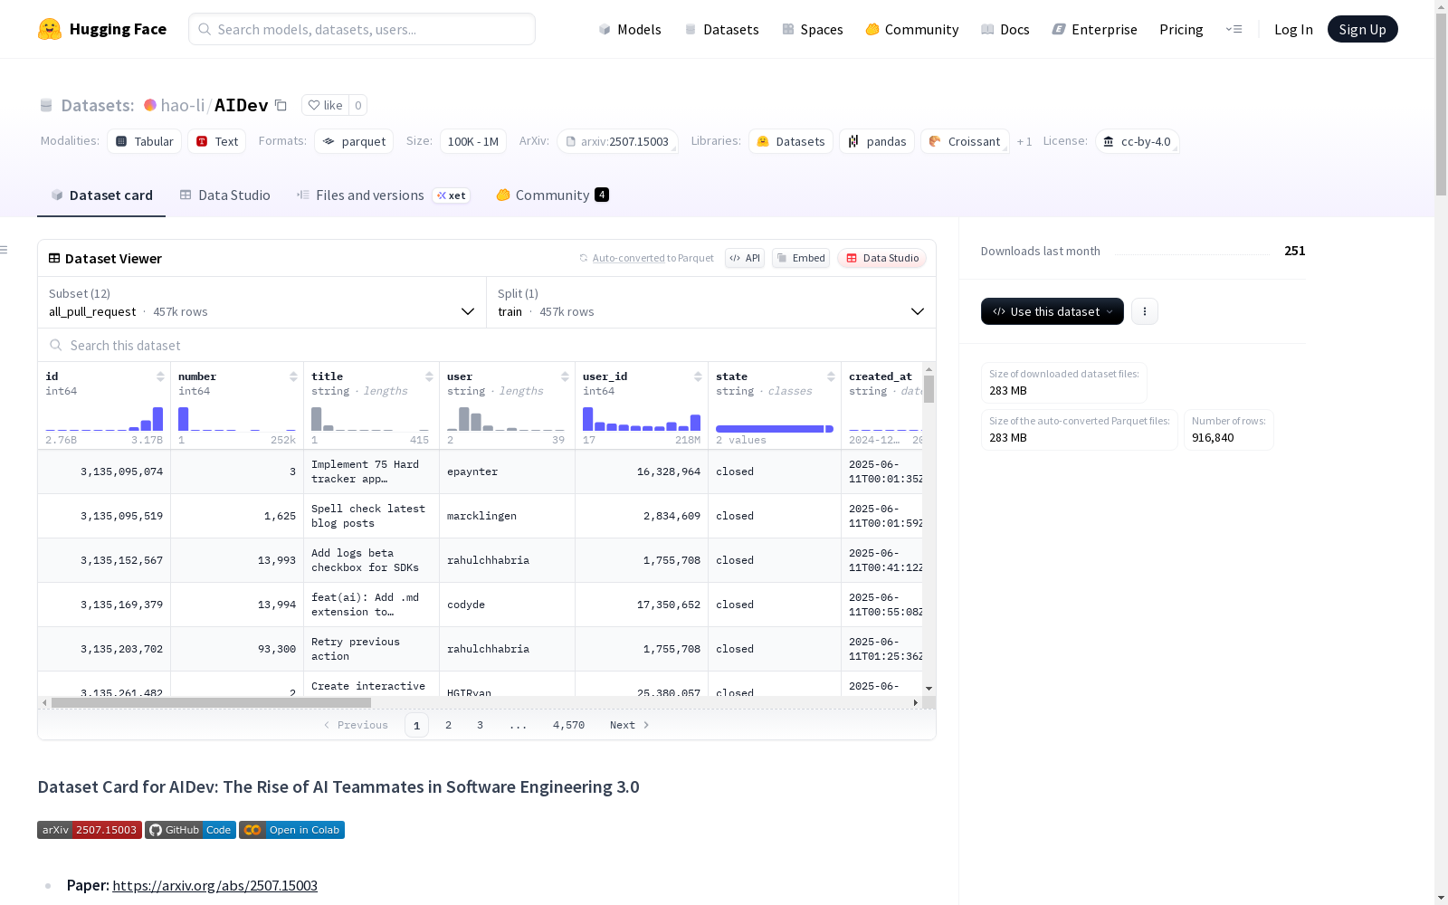The height and width of the screenshot is (905, 1448).
Task: Open the arxiv.org/abs/2507.15003 paper link
Action: pos(215,885)
